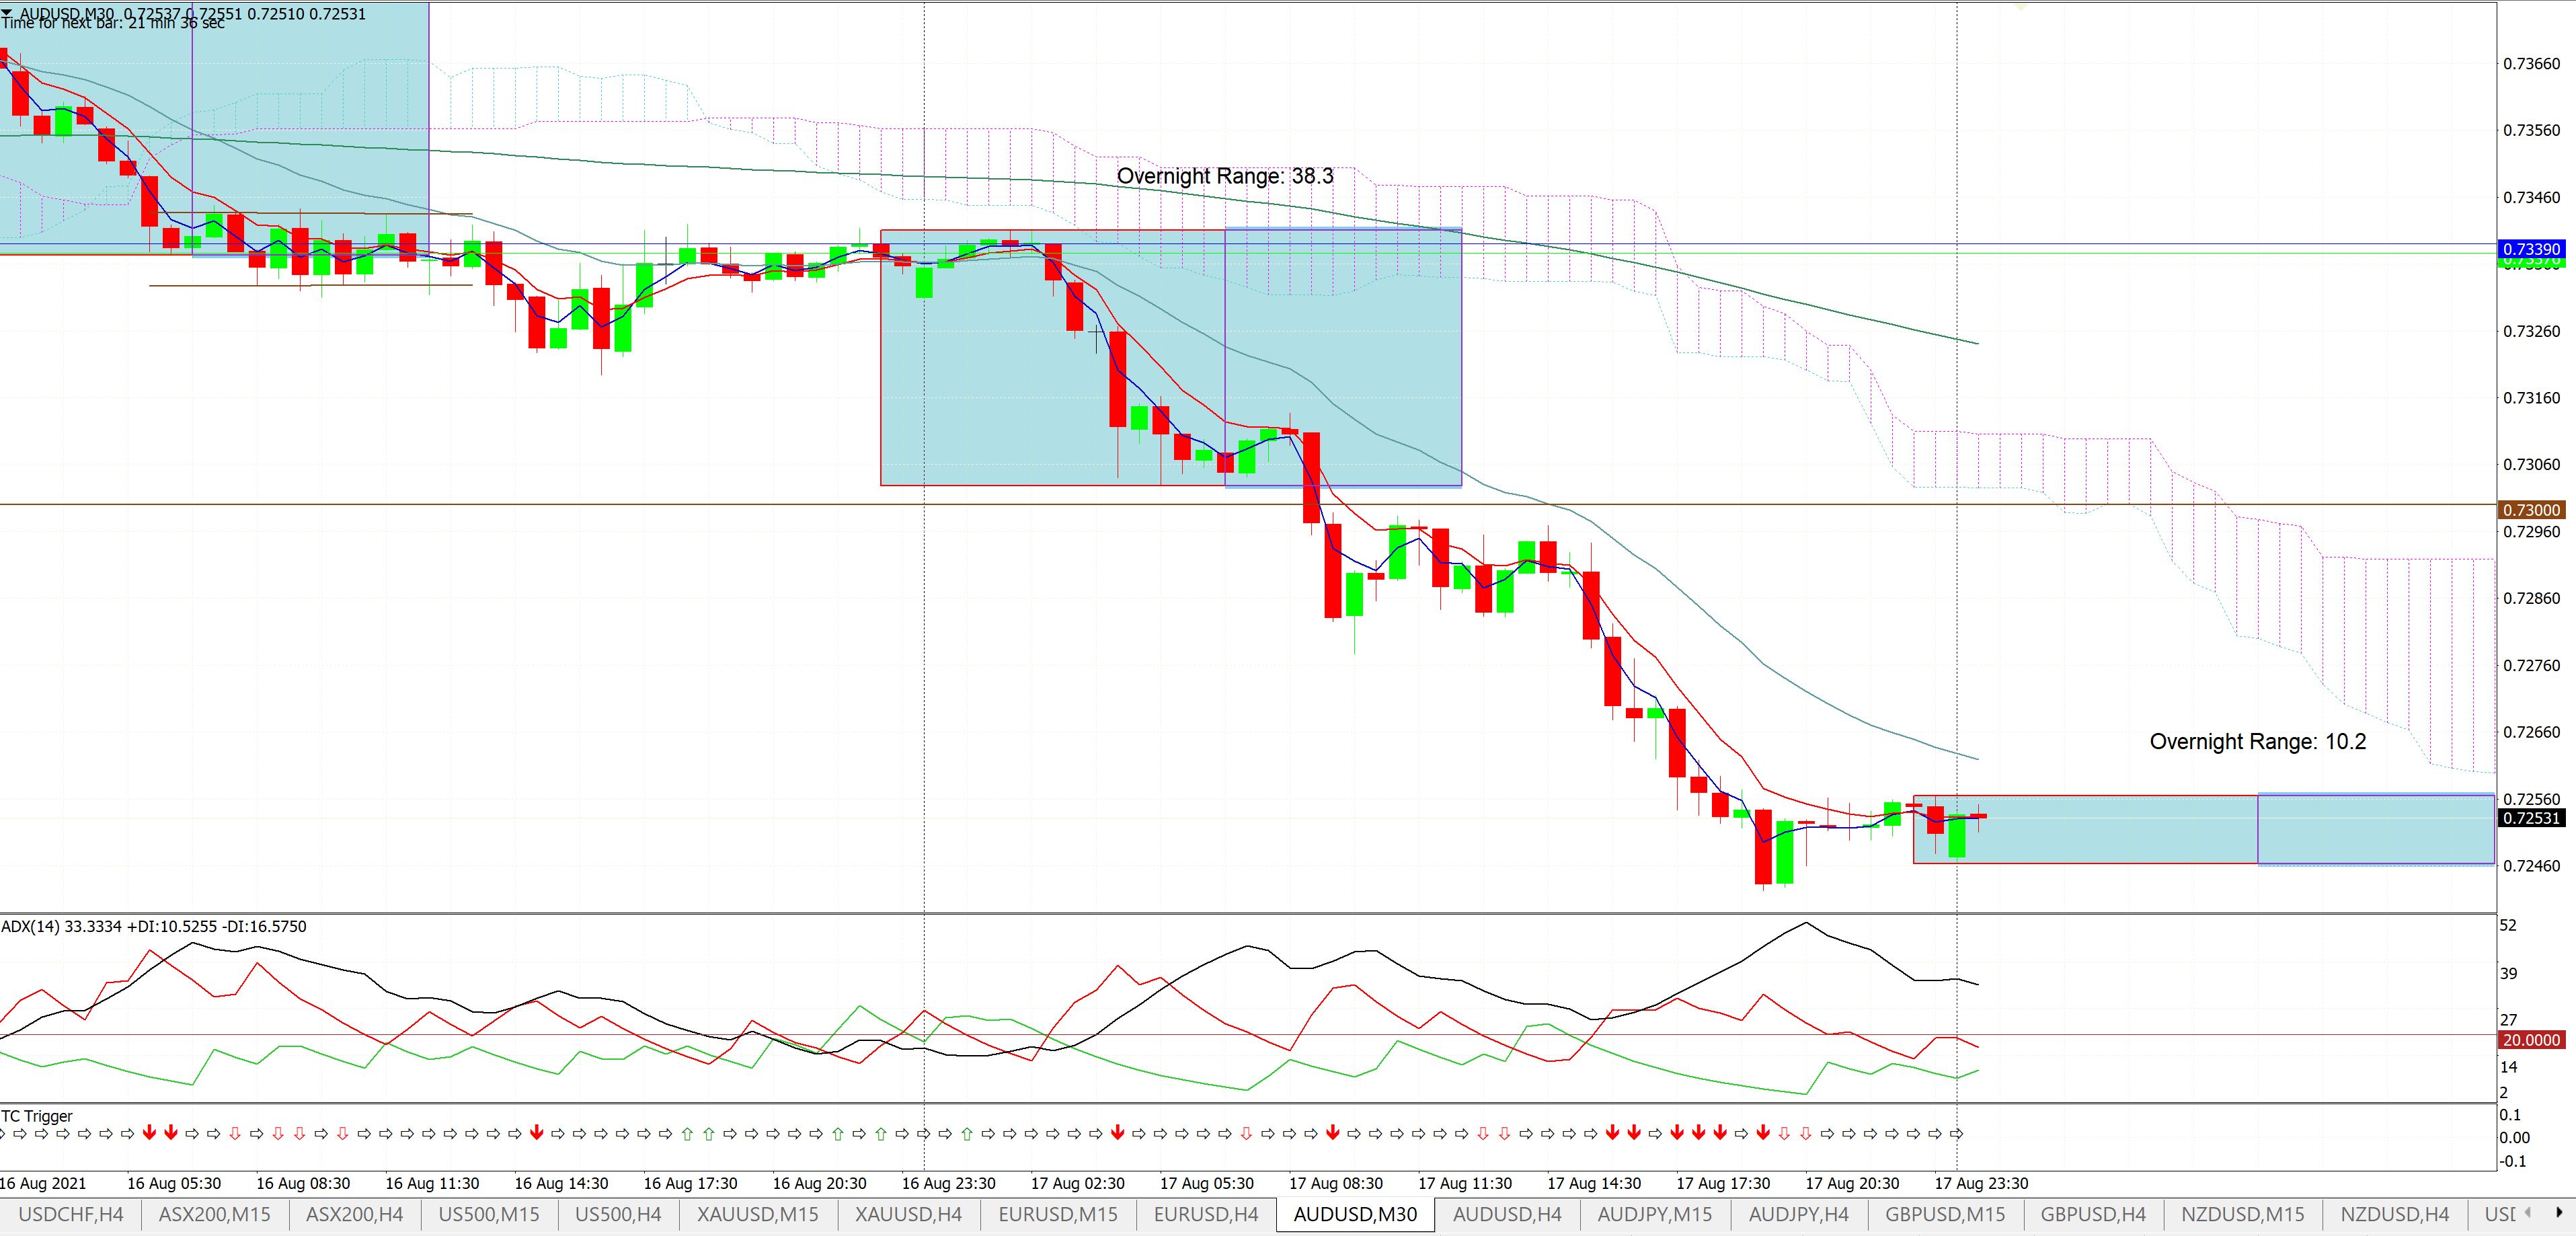Image resolution: width=2576 pixels, height=1236 pixels.
Task: Switch to XAUUSD,M15 chart tab
Action: pos(758,1214)
